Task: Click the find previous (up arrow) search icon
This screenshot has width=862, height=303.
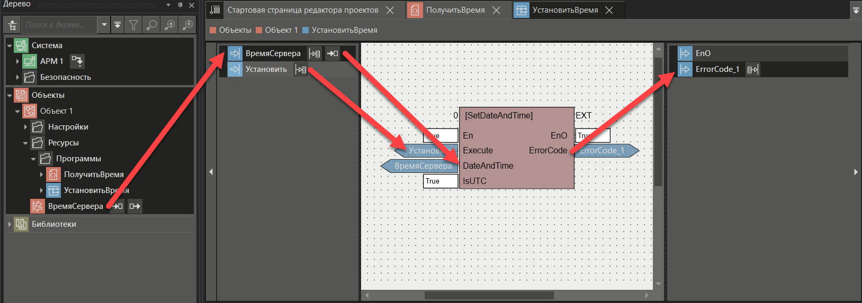Action: coord(170,25)
